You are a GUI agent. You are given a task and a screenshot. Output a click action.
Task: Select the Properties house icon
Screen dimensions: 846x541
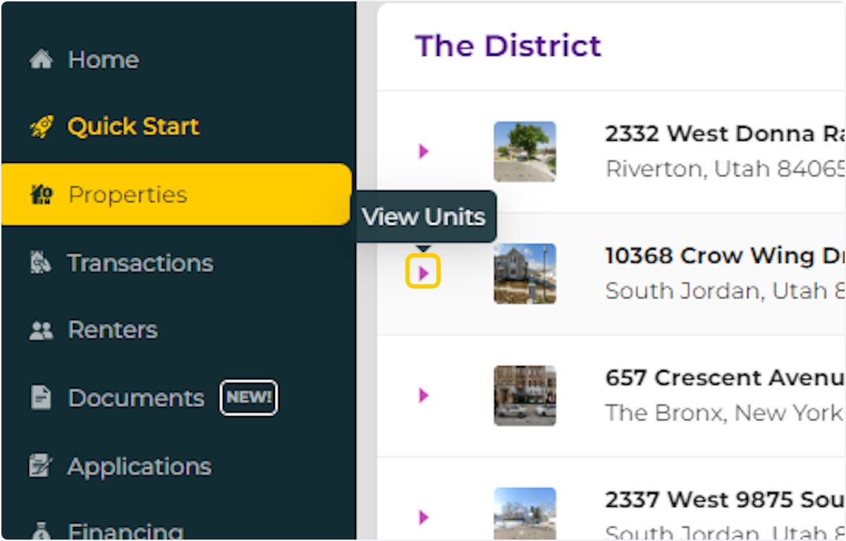(x=42, y=195)
